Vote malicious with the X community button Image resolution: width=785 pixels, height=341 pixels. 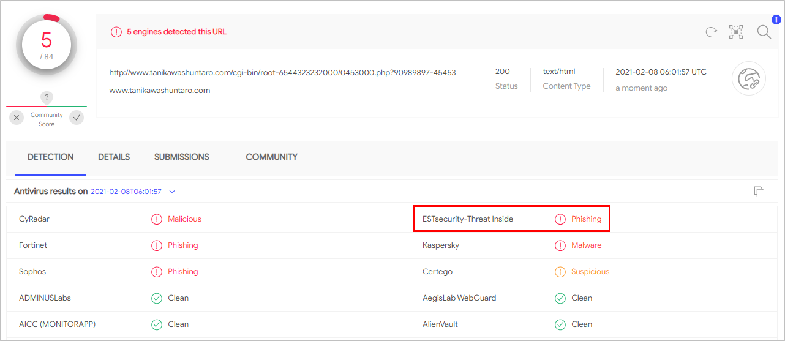17,118
